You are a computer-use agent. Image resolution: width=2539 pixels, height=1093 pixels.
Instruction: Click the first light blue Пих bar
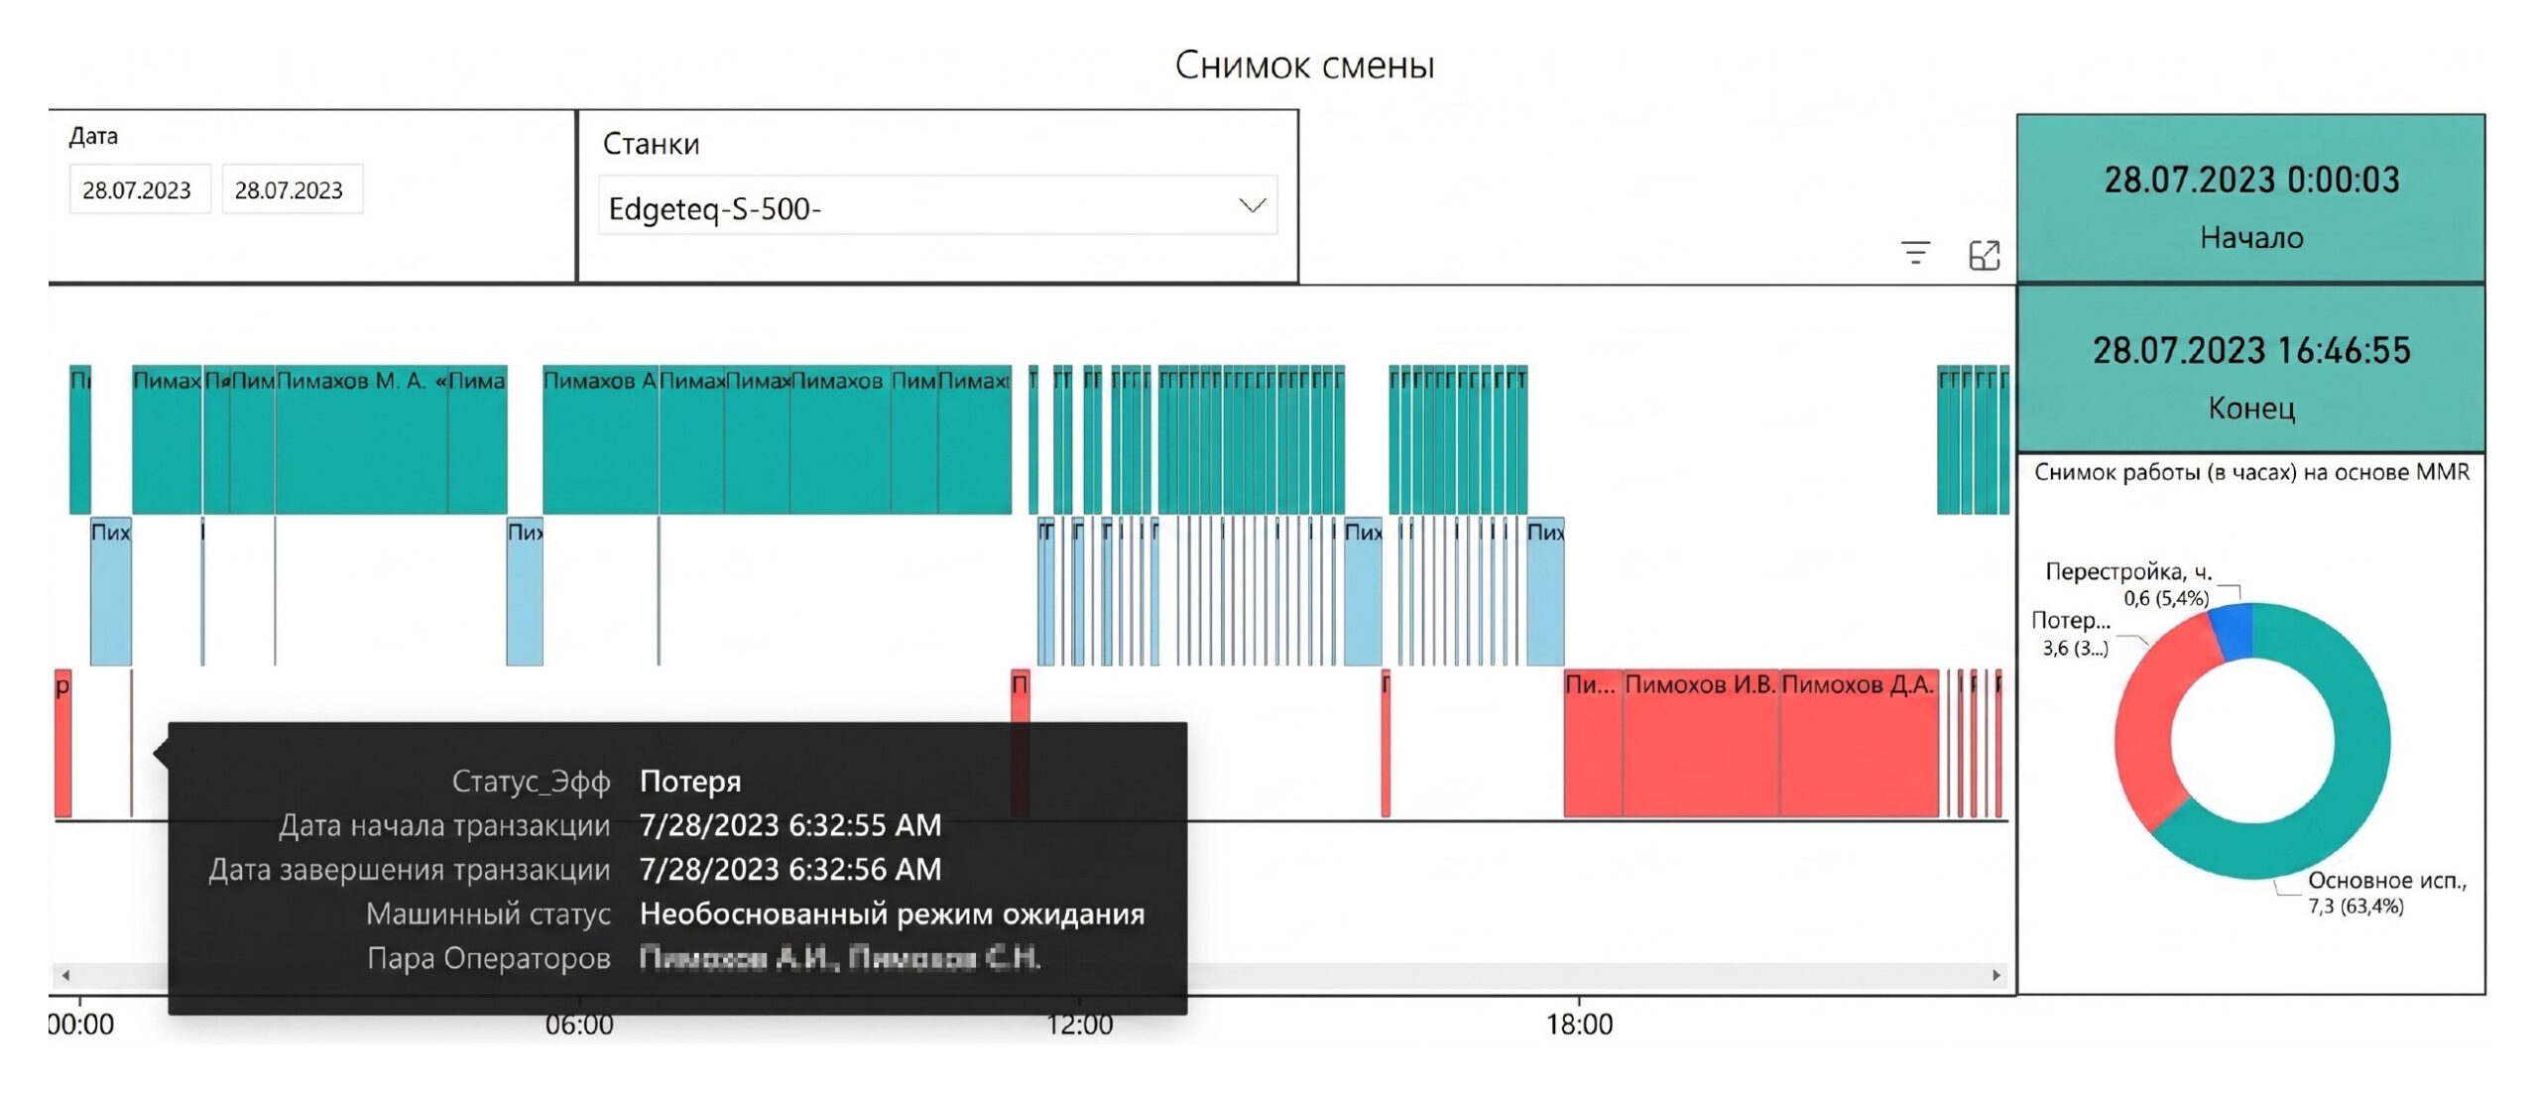click(x=110, y=591)
